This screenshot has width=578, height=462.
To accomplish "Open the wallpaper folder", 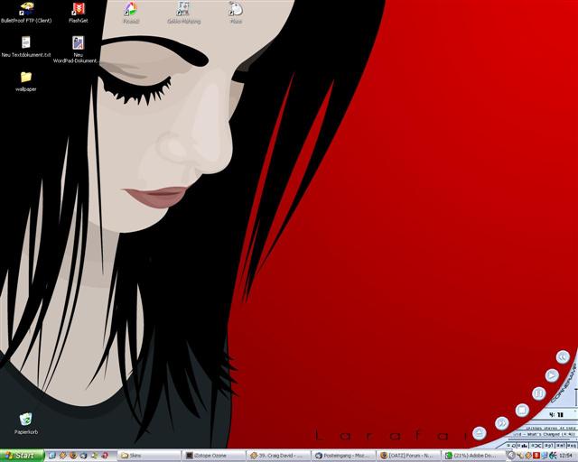I will (x=26, y=78).
